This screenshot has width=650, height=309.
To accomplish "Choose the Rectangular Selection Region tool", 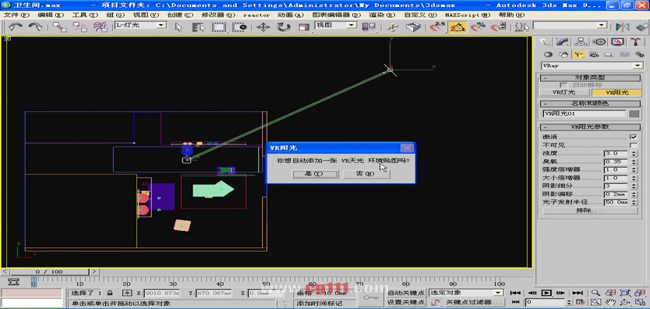I will (x=219, y=27).
